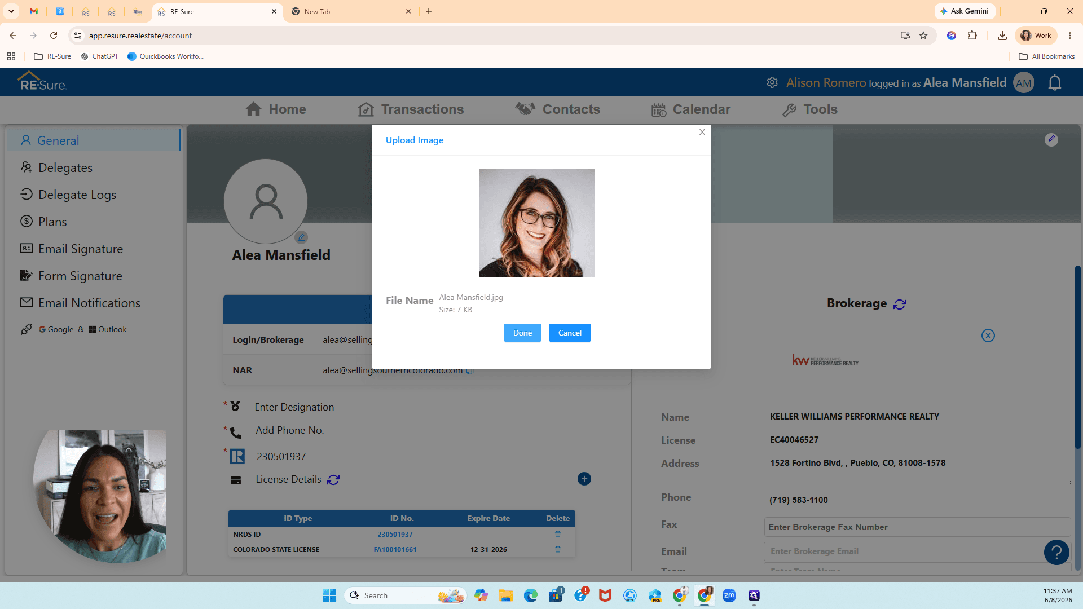Click the Done button in upload dialog
The image size is (1083, 609).
point(522,333)
